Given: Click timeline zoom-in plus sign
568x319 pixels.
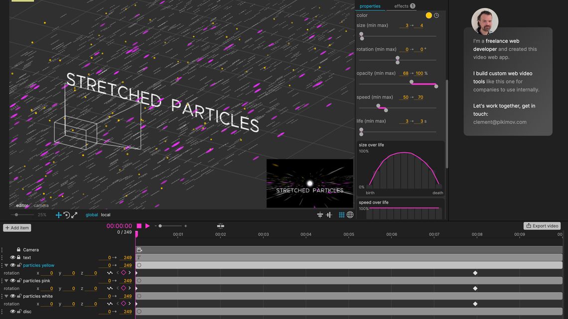Looking at the screenshot, I should click(x=185, y=226).
